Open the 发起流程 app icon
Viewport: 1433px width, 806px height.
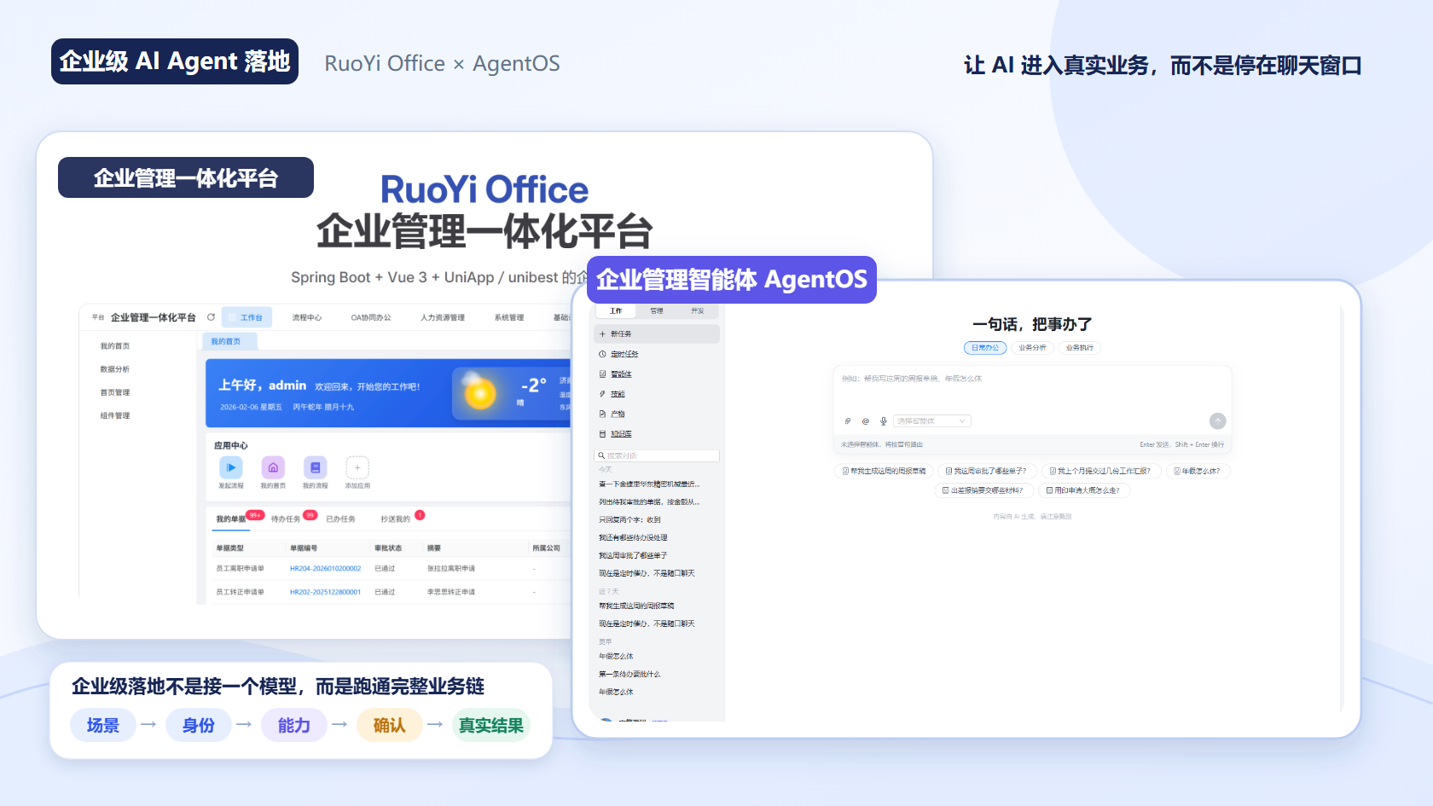click(231, 467)
